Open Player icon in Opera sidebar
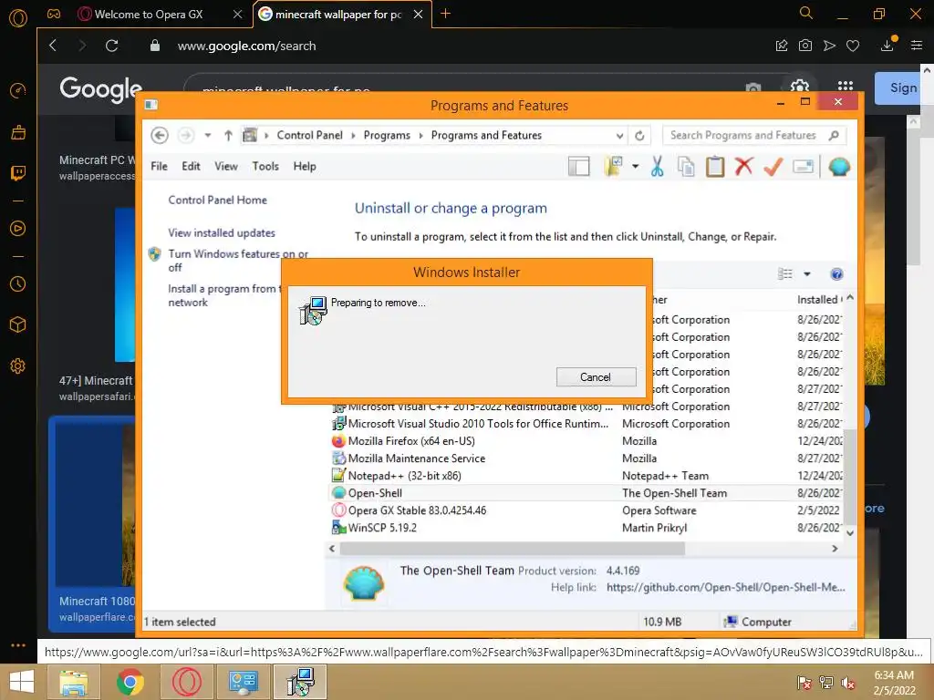Viewport: 934px width, 700px height. coord(18,229)
